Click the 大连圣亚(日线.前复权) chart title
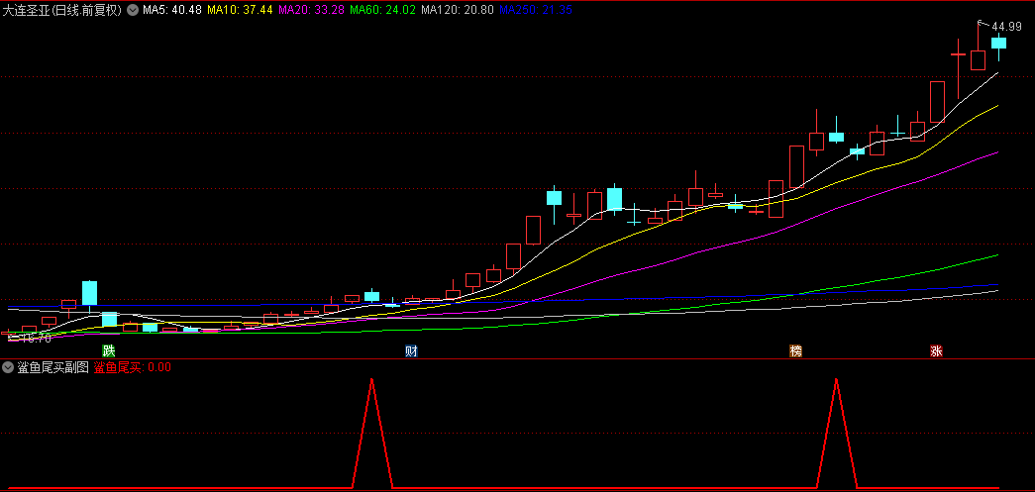The image size is (1035, 492). (x=63, y=10)
